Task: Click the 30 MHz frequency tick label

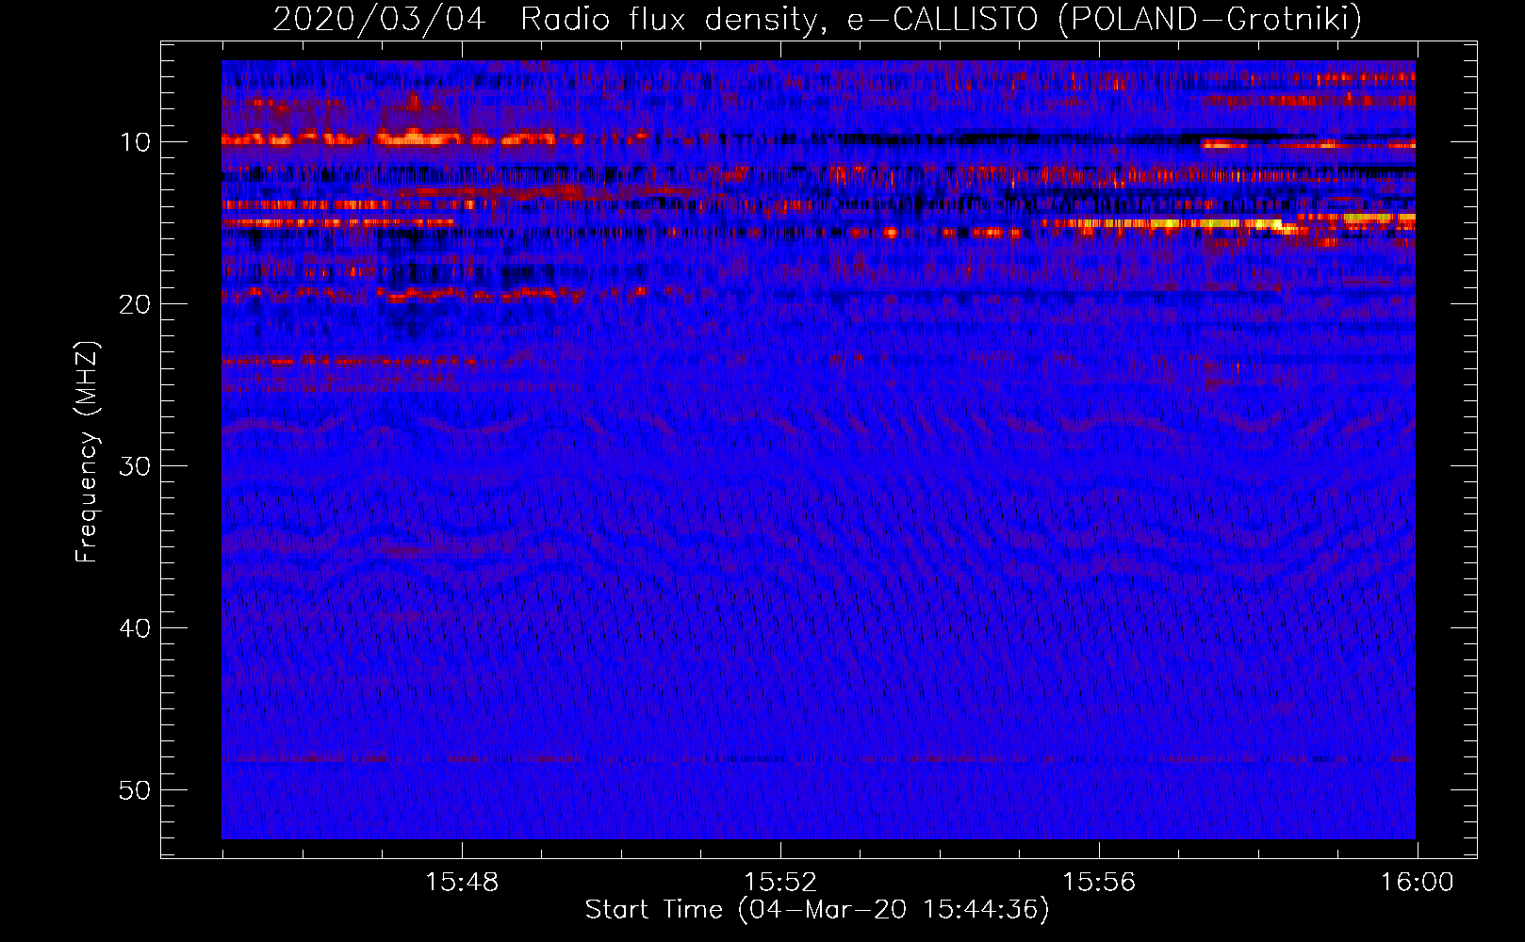Action: [x=136, y=466]
